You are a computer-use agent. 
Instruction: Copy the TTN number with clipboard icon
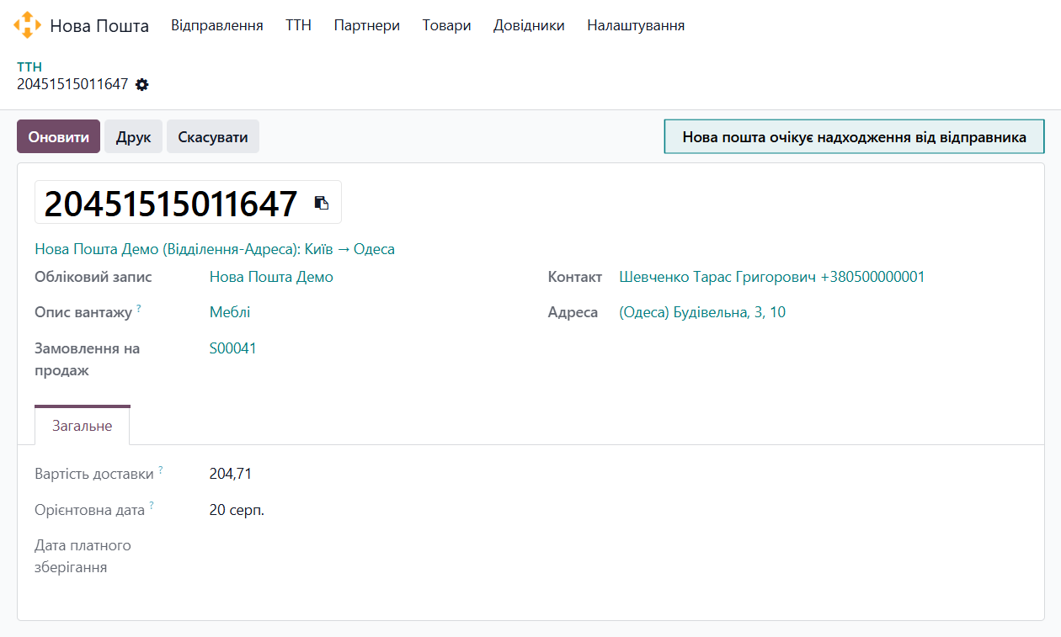click(x=321, y=203)
